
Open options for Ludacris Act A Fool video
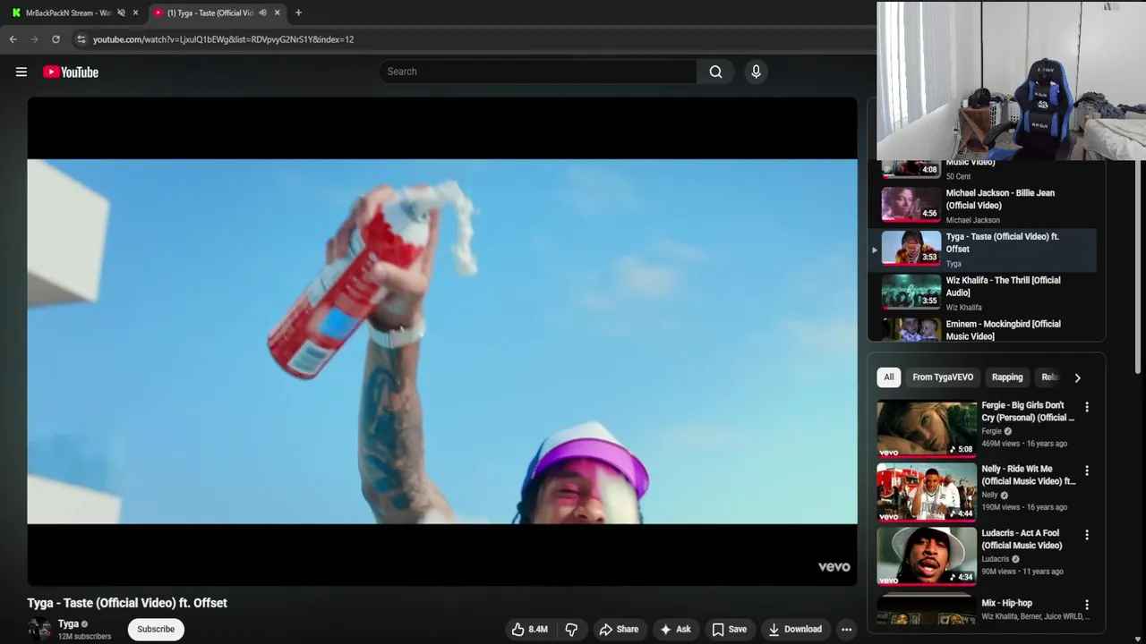point(1087,535)
